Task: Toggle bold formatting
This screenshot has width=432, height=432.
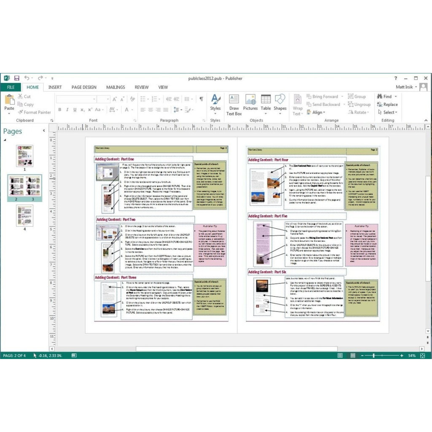Action: point(61,109)
